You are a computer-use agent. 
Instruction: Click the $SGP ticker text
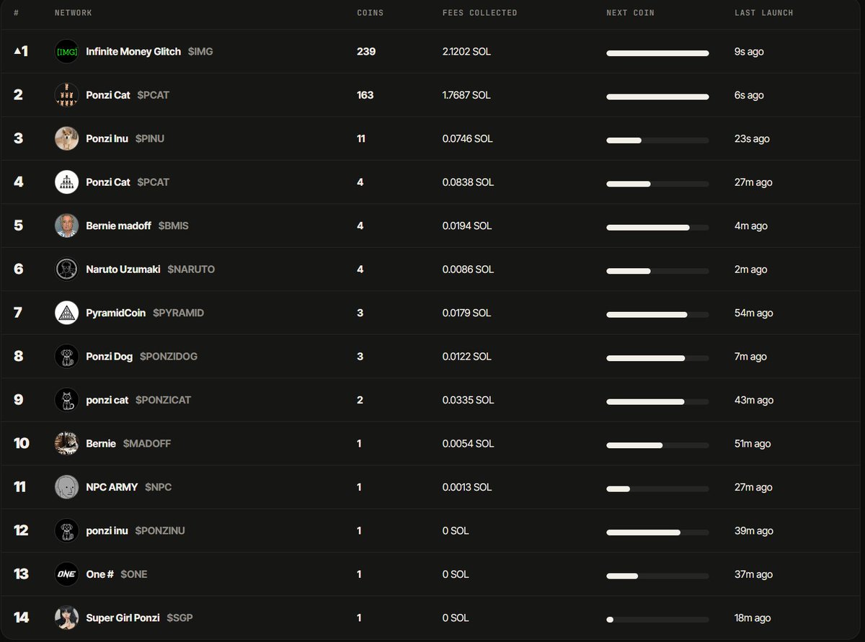[x=180, y=618]
